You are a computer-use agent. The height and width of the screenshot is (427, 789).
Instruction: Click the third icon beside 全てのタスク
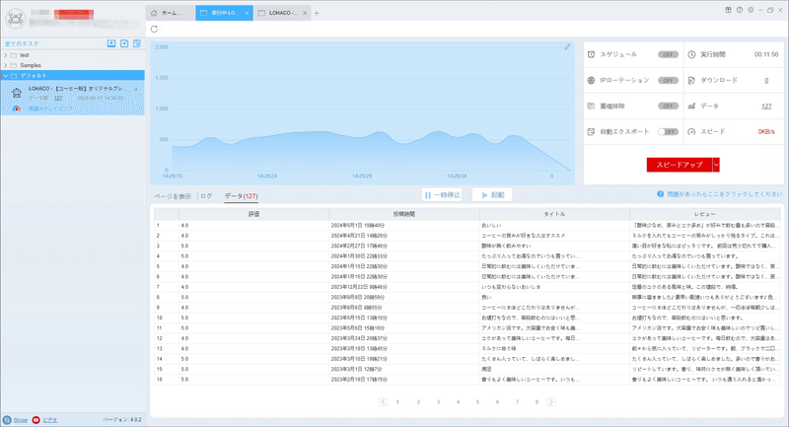137,43
